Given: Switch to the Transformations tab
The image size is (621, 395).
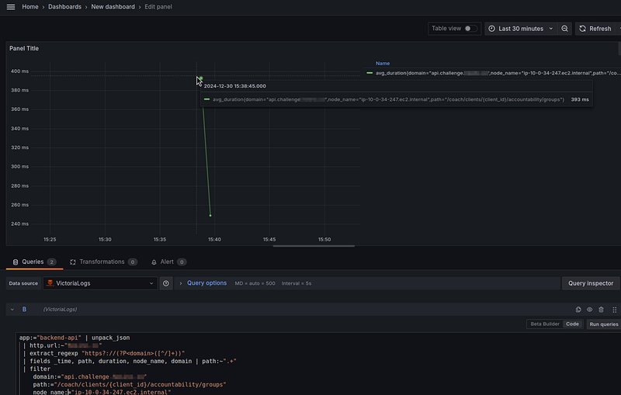Looking at the screenshot, I should pyautogui.click(x=101, y=262).
